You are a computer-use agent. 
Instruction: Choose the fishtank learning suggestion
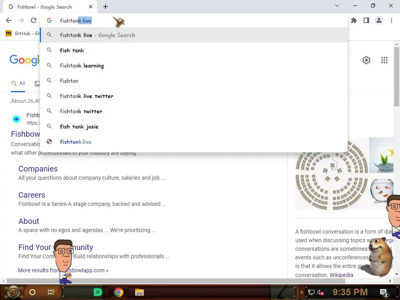(194, 66)
